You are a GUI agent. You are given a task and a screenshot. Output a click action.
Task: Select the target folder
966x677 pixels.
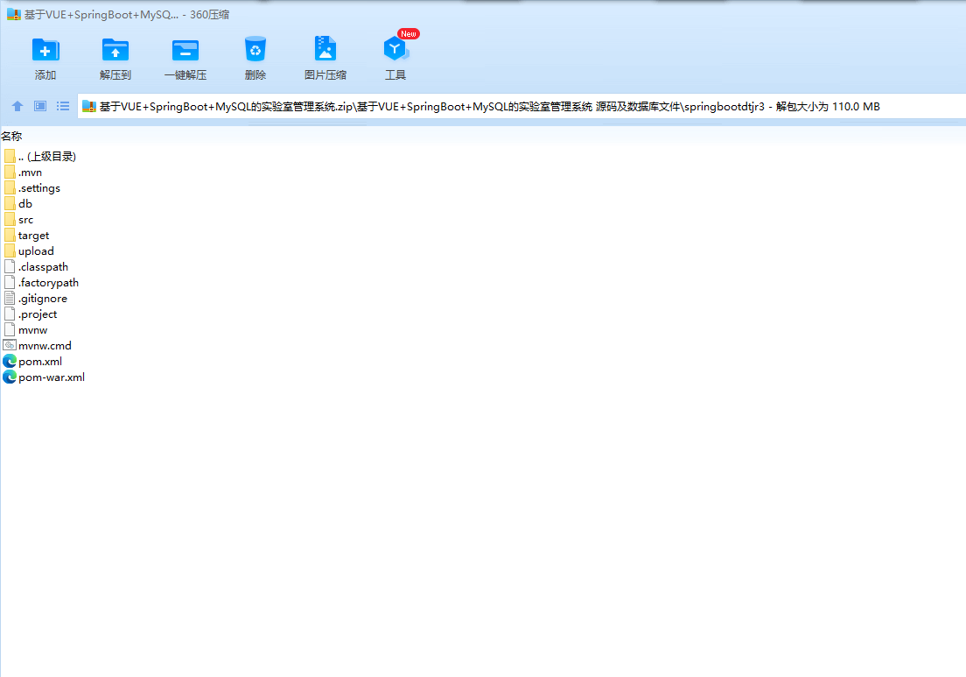[x=26, y=236]
